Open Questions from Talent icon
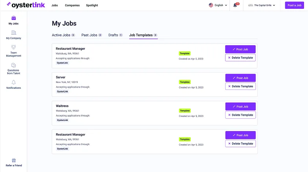The height and width of the screenshot is (172, 308). coord(14,65)
